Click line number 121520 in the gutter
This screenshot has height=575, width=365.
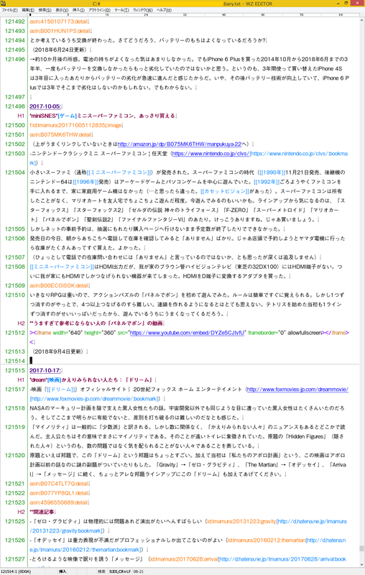pos(14,456)
